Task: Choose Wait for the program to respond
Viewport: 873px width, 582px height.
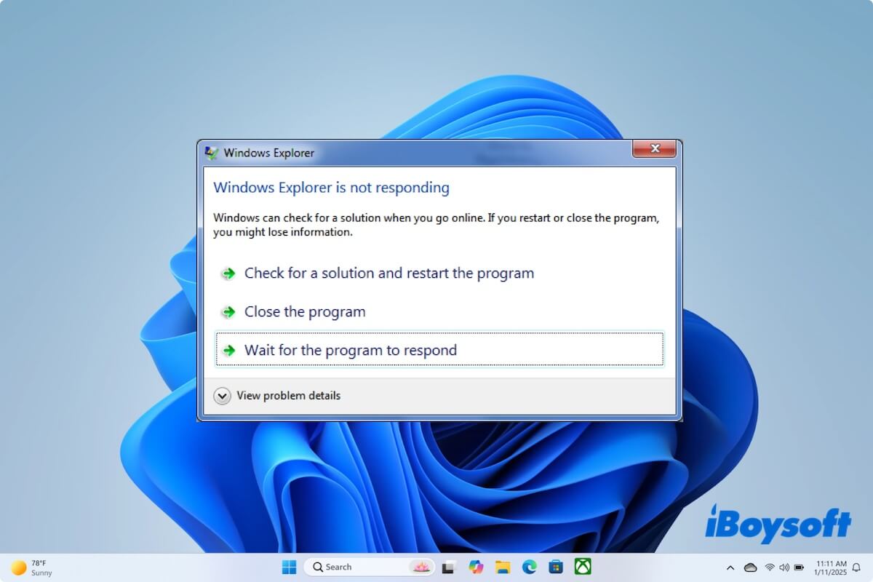Action: pos(439,350)
